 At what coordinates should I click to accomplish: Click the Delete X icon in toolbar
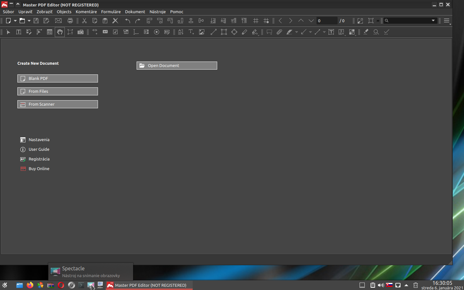click(x=115, y=21)
